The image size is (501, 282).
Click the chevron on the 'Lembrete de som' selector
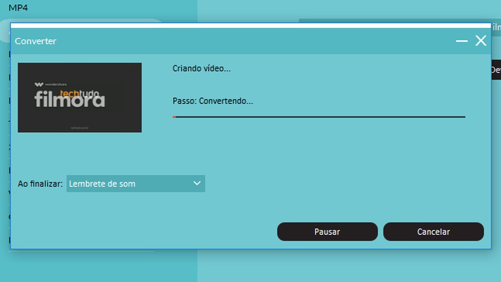coord(197,184)
